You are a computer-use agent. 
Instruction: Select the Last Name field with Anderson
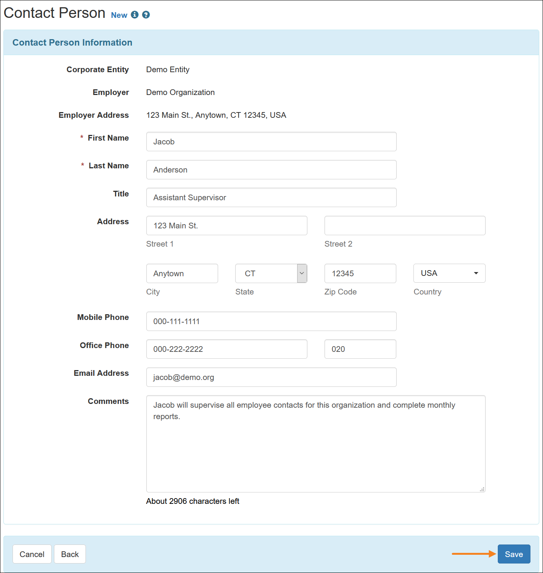[271, 170]
